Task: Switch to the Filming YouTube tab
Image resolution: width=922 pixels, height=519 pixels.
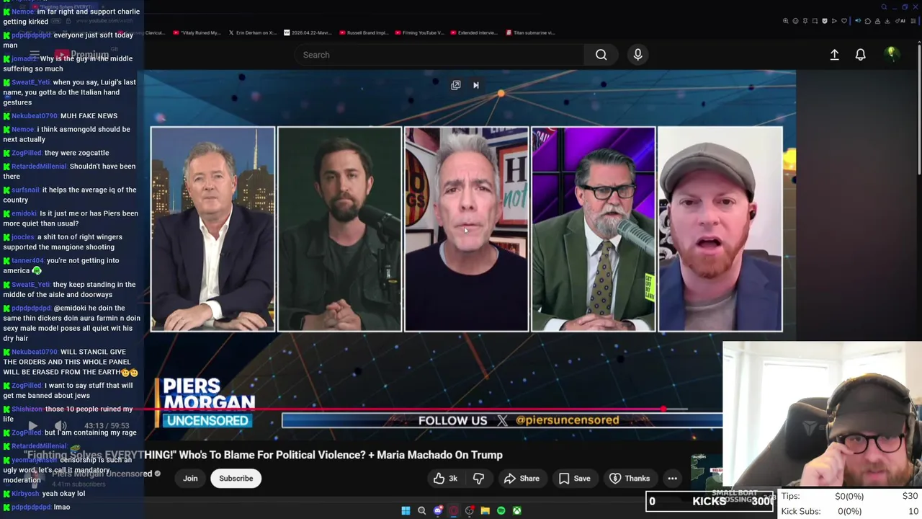Action: coord(419,32)
